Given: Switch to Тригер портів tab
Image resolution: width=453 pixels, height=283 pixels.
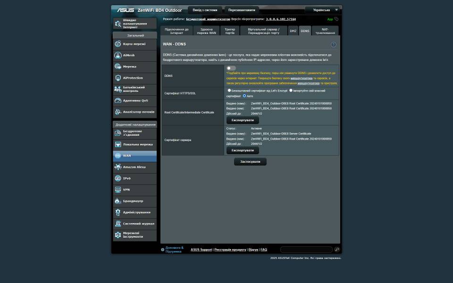Looking at the screenshot, I should [230, 31].
